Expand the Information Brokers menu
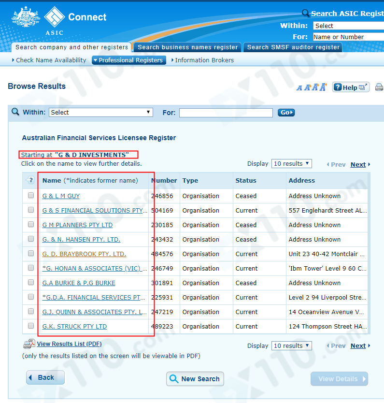Image resolution: width=384 pixels, height=403 pixels. pos(203,60)
